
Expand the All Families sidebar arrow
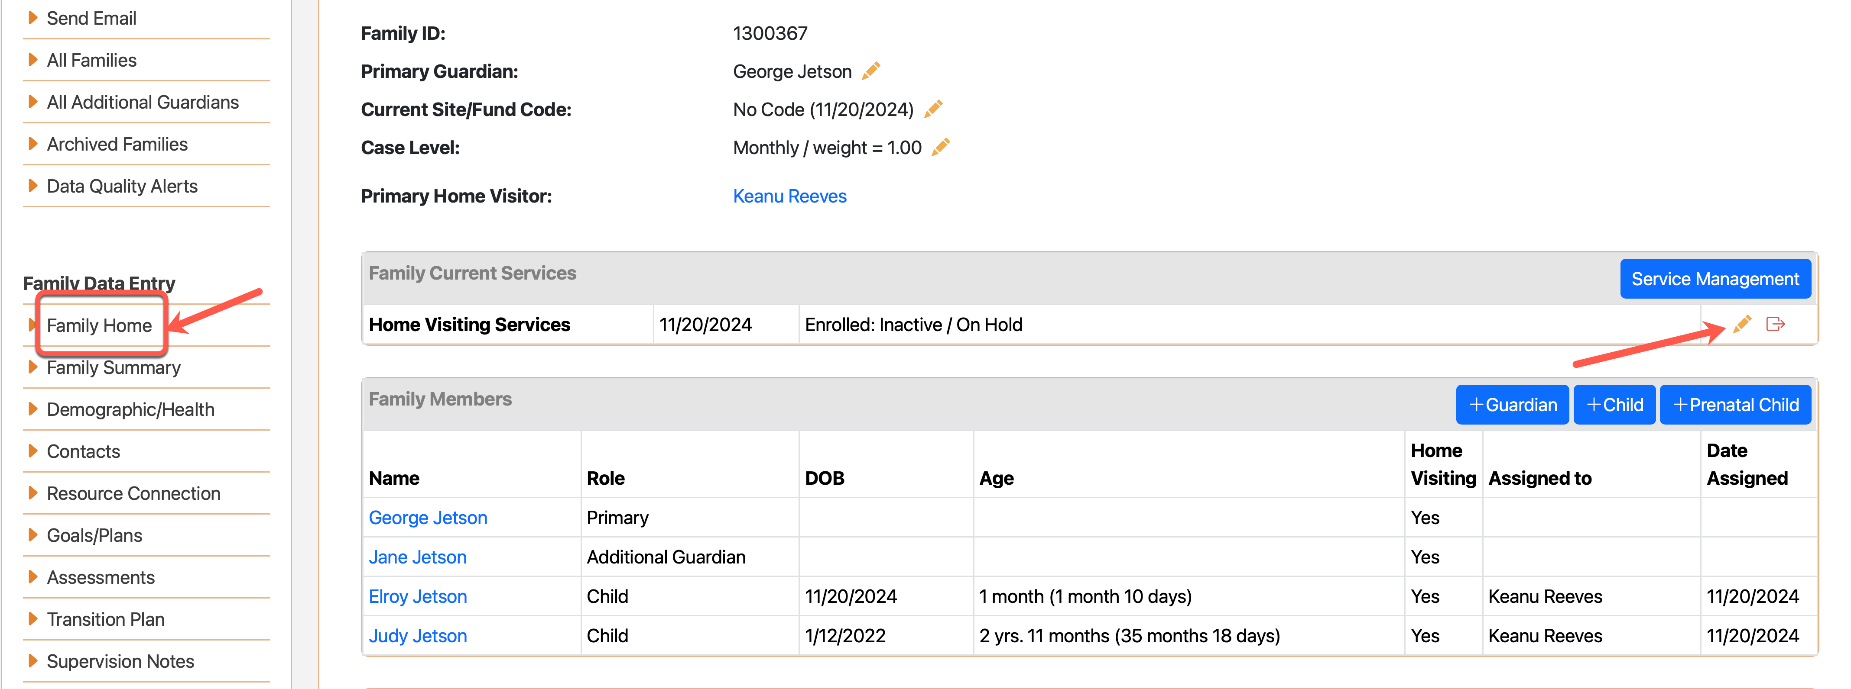pos(32,60)
